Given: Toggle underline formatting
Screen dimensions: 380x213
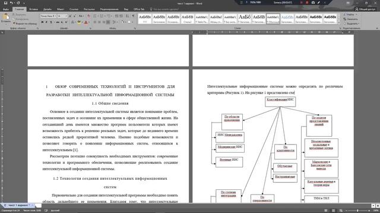Looking at the screenshot, I should point(51,22).
